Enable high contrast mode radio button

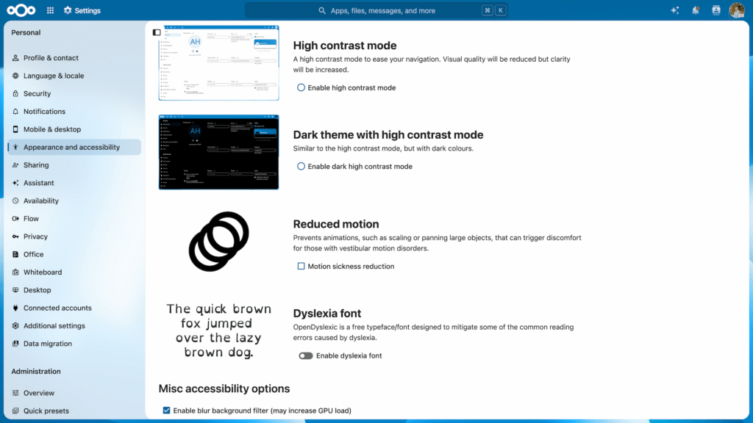(301, 88)
